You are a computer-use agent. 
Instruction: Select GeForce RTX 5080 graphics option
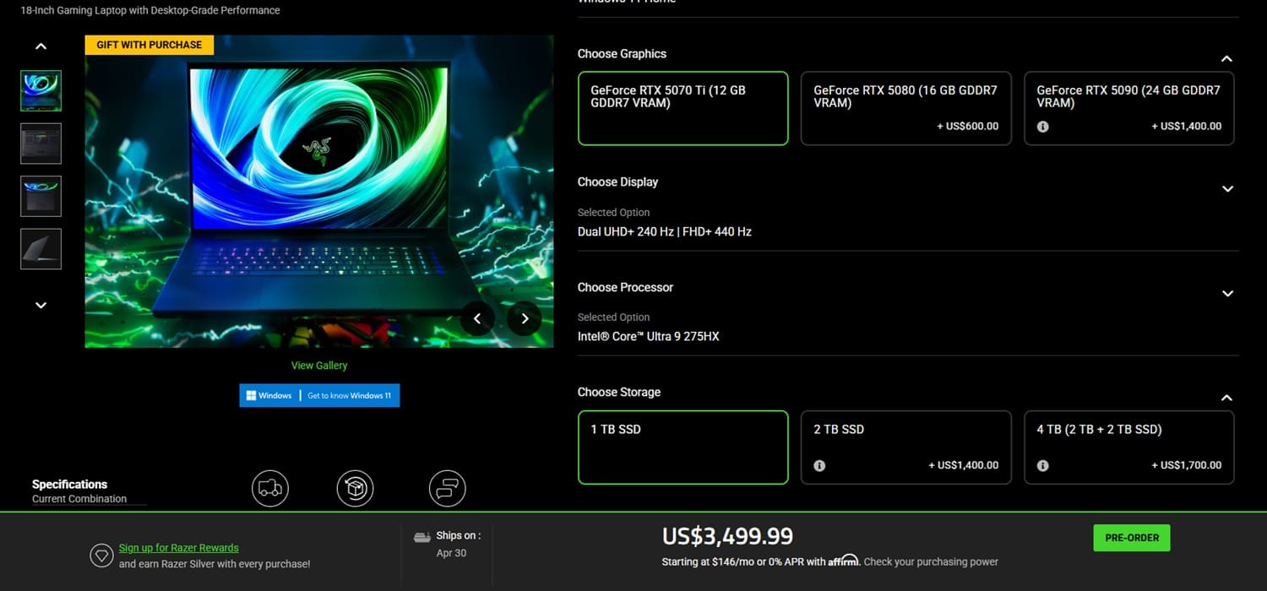tap(905, 108)
